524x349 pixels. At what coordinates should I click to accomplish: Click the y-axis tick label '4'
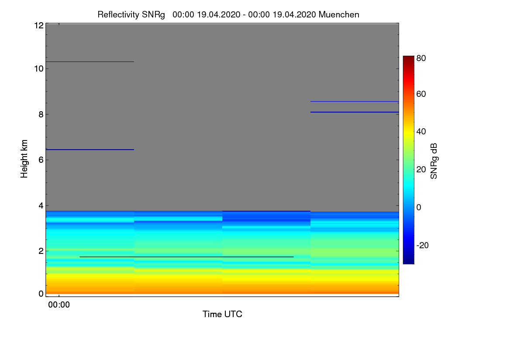click(41, 205)
